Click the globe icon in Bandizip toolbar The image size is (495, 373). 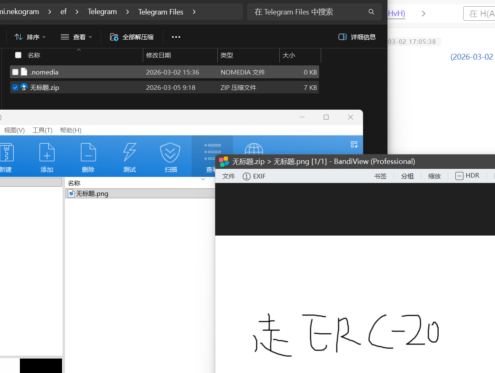[x=253, y=149]
